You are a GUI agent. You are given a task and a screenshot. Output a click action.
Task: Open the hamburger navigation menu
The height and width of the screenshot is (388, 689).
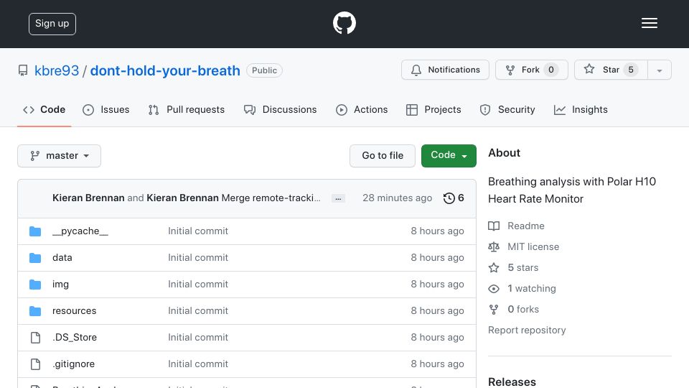coord(649,23)
